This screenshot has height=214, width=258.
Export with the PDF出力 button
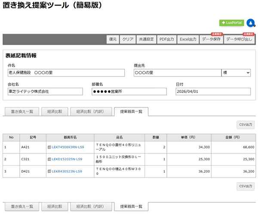[x=166, y=40]
